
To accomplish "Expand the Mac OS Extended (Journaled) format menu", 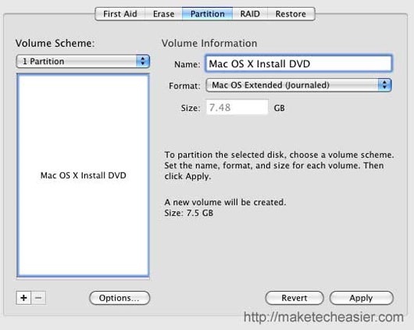I will 298,85.
